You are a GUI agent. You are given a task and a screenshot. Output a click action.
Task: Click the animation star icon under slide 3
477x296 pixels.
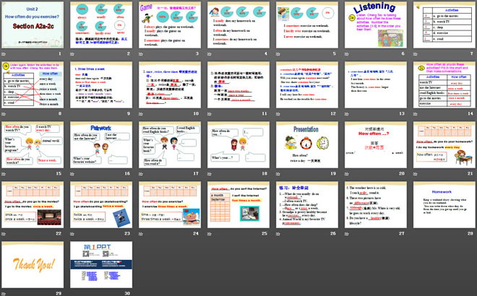tap(141, 54)
